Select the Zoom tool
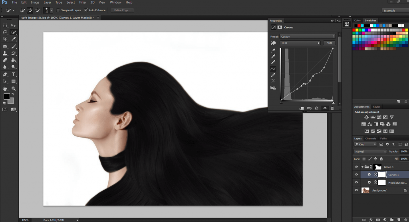The image size is (409, 222). pos(14,88)
